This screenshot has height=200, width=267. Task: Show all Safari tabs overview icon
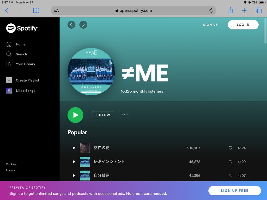[x=259, y=10]
